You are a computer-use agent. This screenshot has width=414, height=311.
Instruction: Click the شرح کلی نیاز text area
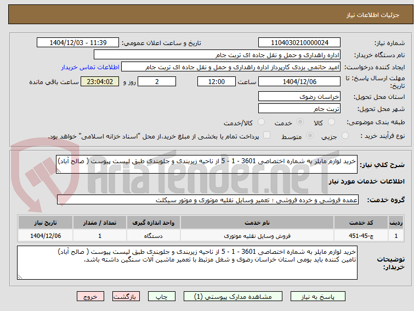coord(207,164)
